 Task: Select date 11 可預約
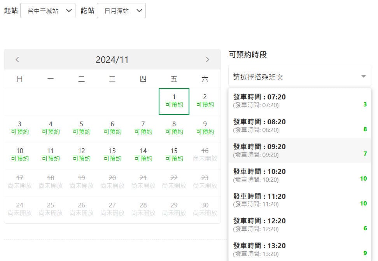click(51, 155)
